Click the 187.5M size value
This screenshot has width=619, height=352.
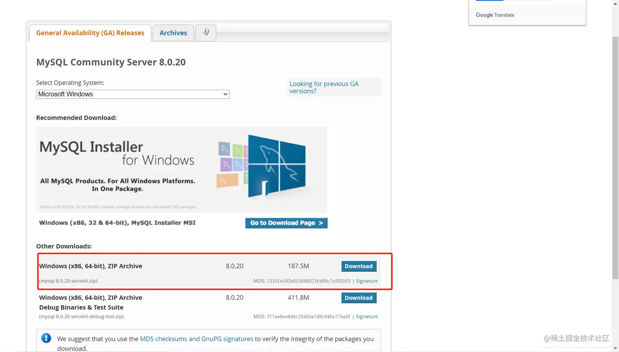tap(298, 266)
